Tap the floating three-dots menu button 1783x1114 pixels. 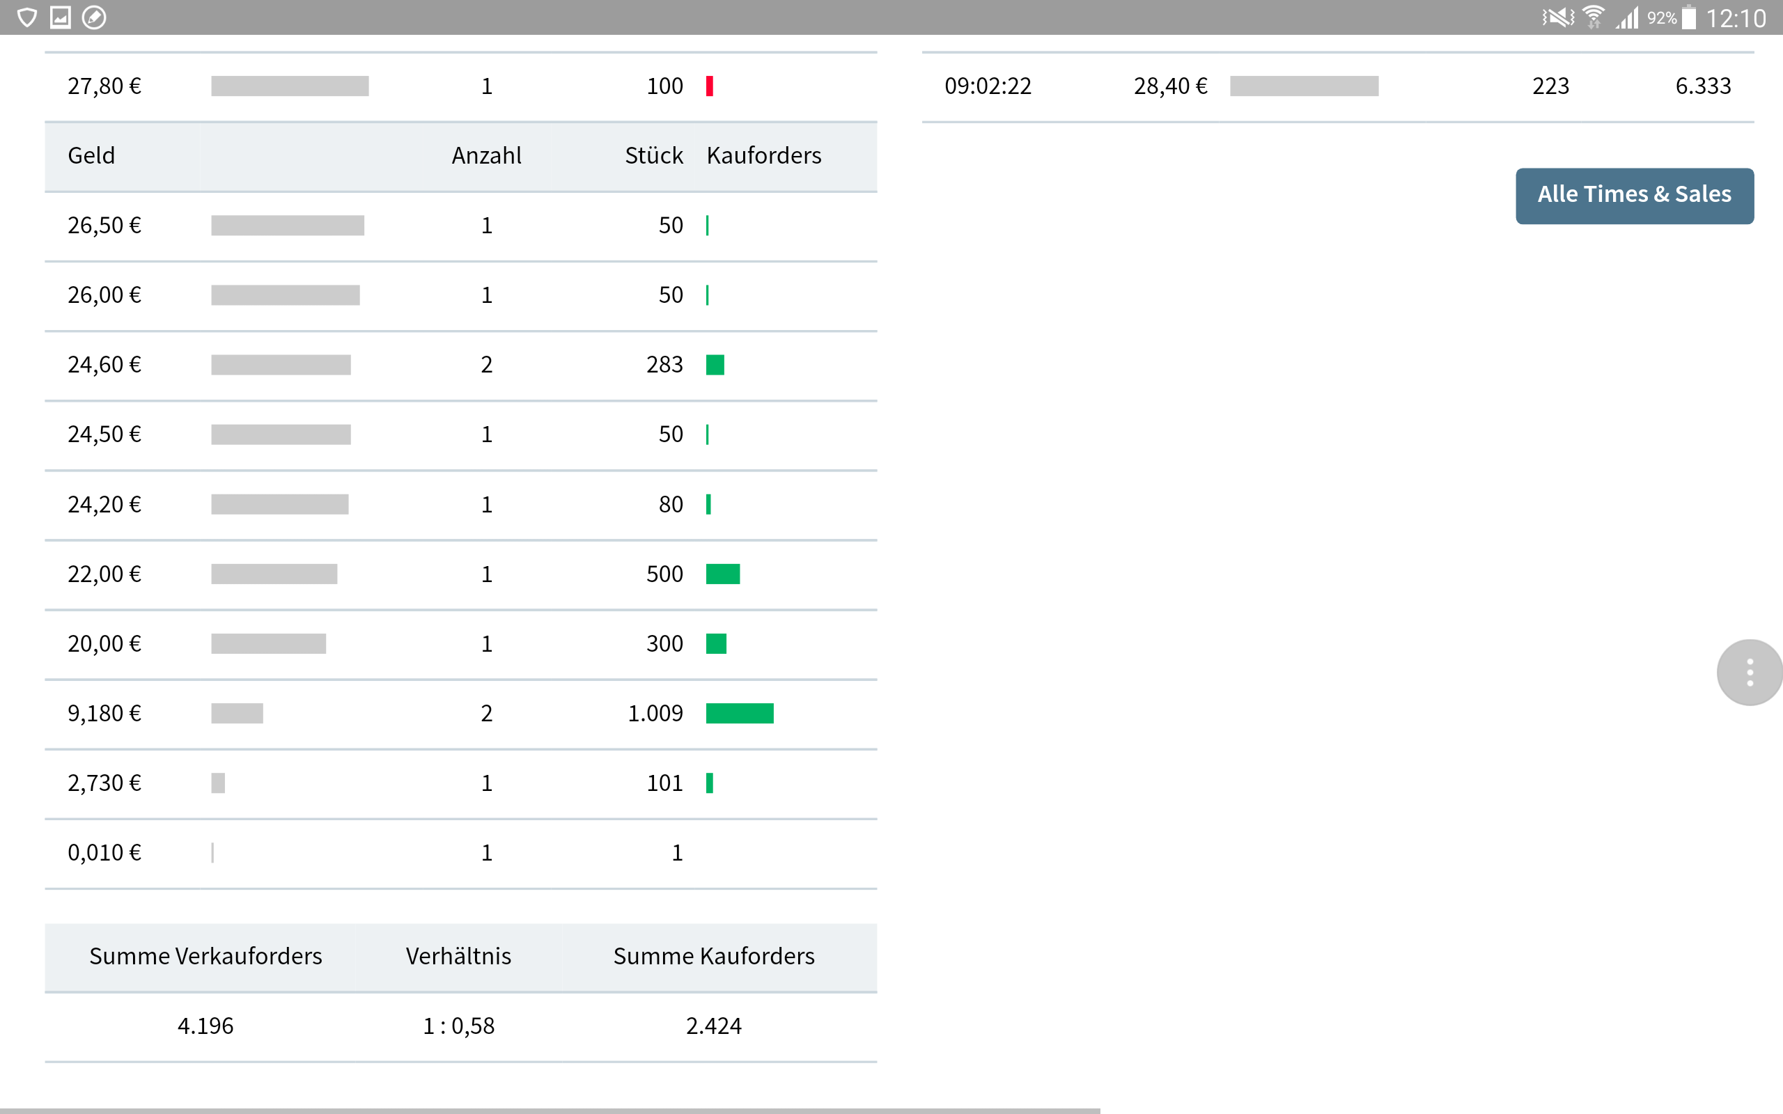(x=1749, y=672)
